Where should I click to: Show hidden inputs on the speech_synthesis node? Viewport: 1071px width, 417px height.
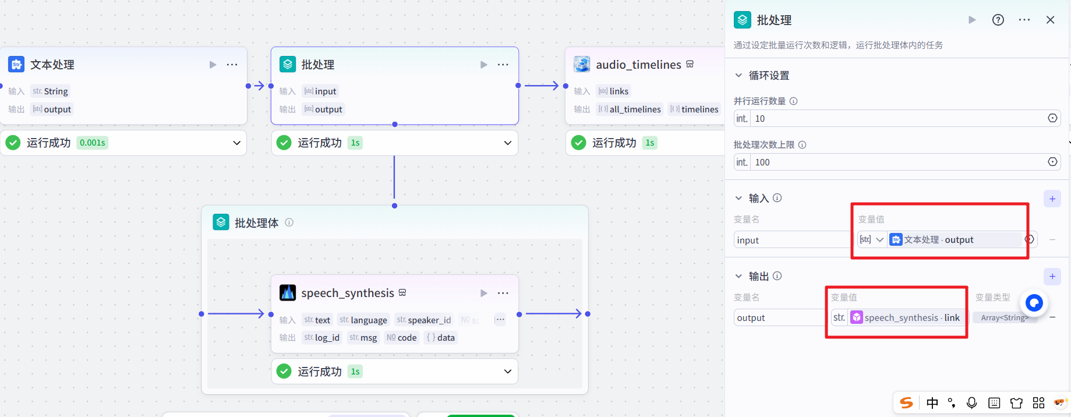(x=500, y=319)
